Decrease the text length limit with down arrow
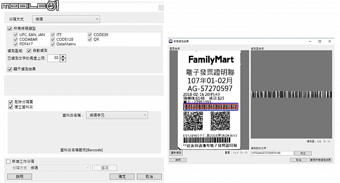Screen dimensions: 340x183 (63, 60)
